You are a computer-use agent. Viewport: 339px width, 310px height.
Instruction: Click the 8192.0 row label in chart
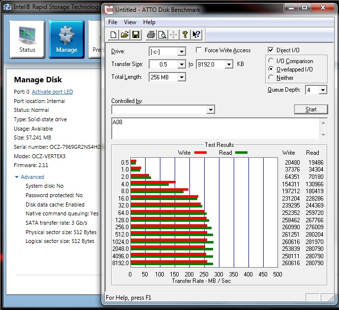pyautogui.click(x=121, y=263)
